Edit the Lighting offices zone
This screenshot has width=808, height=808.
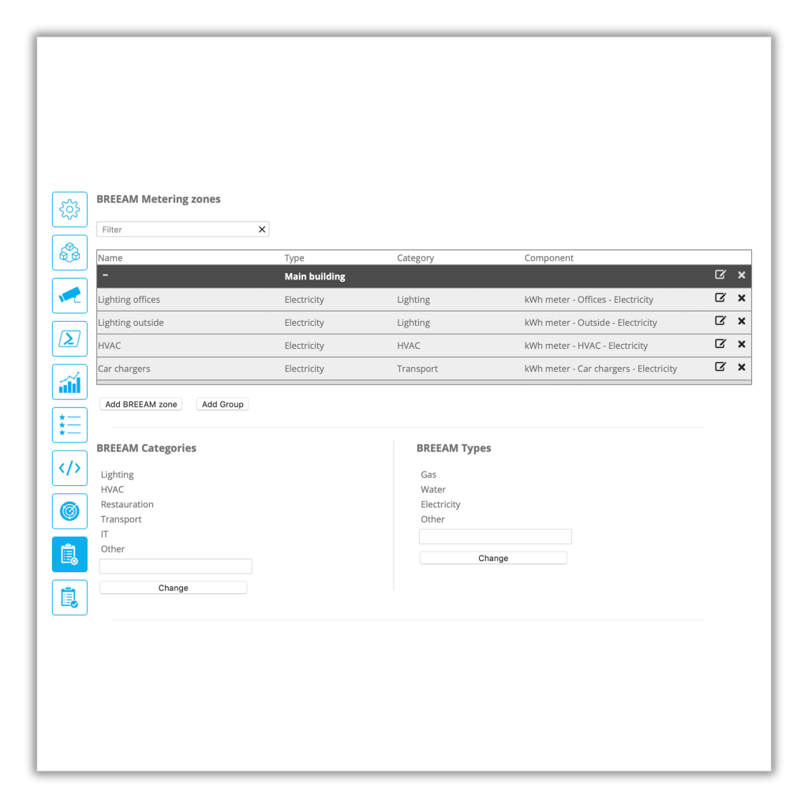coord(720,298)
